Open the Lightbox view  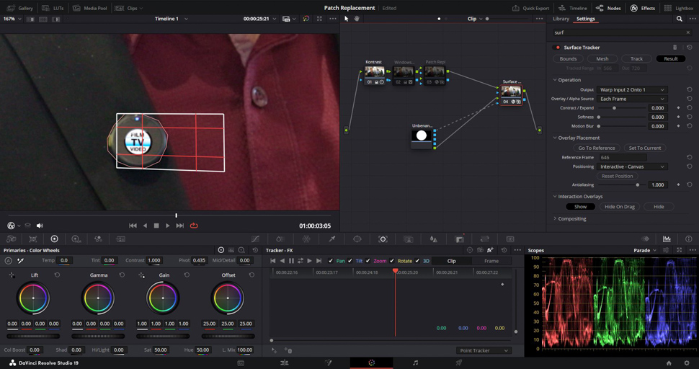point(679,8)
